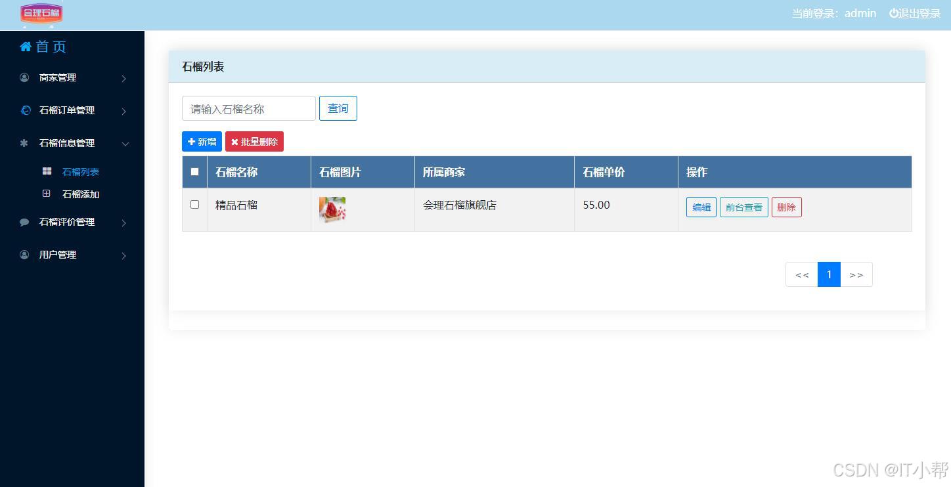This screenshot has width=951, height=487.
Task: Expand the 石榴评价管理 chevron
Action: [123, 223]
